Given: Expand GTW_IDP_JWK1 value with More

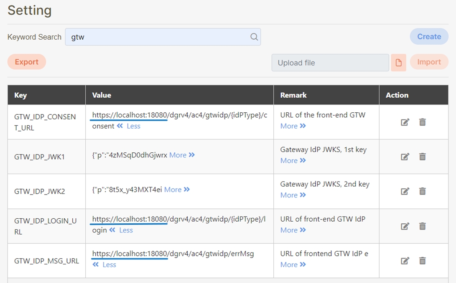Looking at the screenshot, I should tap(182, 155).
